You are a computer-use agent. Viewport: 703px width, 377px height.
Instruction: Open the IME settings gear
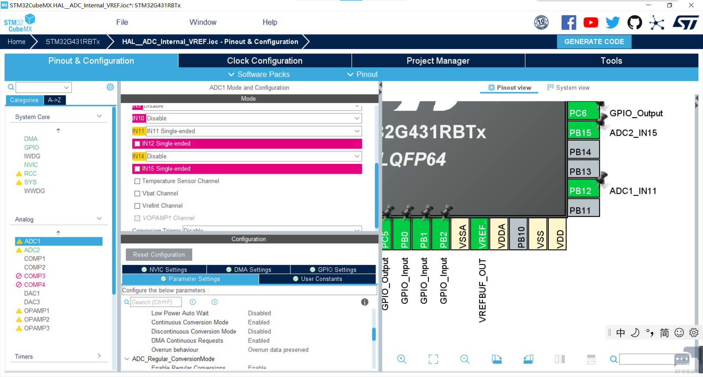tap(694, 332)
